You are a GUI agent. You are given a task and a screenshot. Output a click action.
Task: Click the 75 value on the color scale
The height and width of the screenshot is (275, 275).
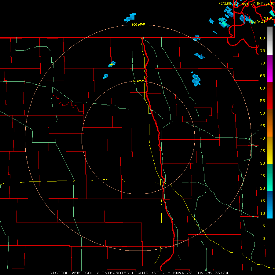(262, 50)
